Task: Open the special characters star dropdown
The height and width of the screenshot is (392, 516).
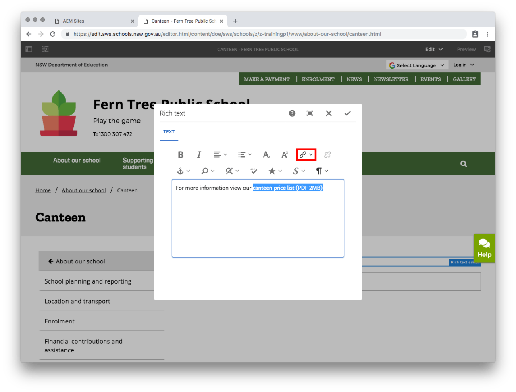Action: [275, 171]
